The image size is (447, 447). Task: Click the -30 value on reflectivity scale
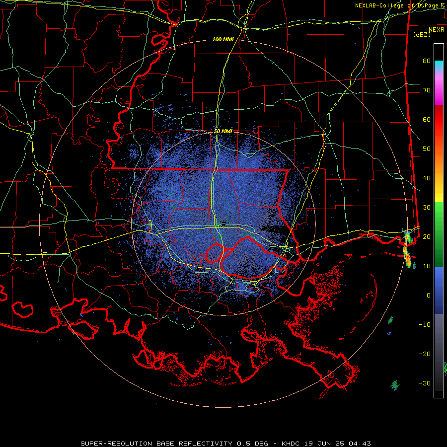[425, 383]
